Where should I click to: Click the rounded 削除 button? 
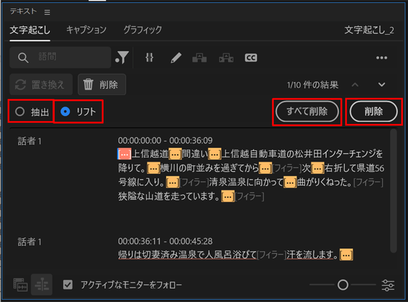pos(373,112)
